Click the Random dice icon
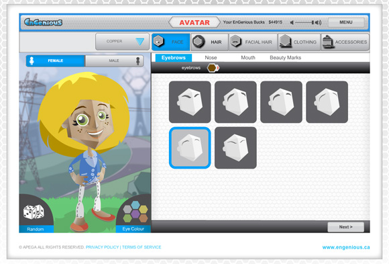 click(34, 212)
